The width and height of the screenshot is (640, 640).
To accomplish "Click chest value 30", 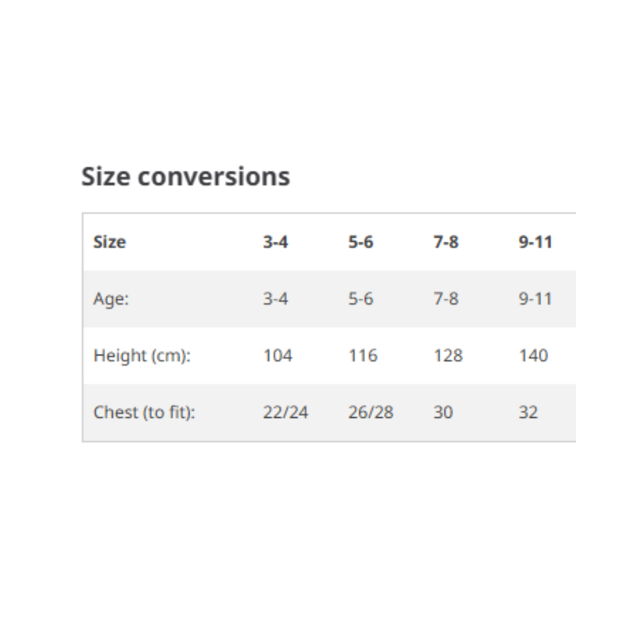I will point(443,412).
